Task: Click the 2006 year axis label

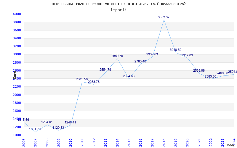Action: [24, 143]
